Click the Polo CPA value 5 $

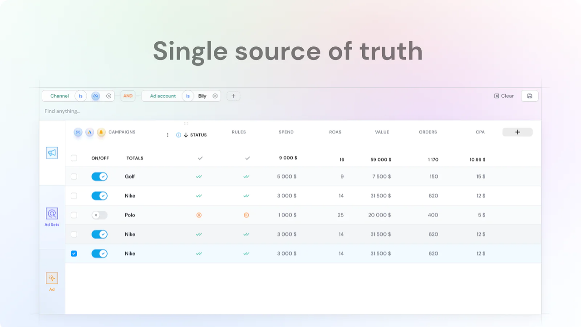tap(482, 215)
